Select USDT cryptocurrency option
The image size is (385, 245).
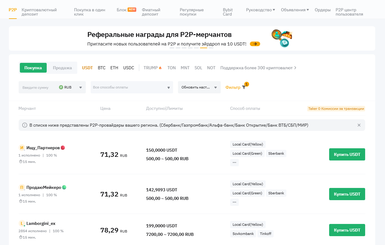[x=87, y=68]
